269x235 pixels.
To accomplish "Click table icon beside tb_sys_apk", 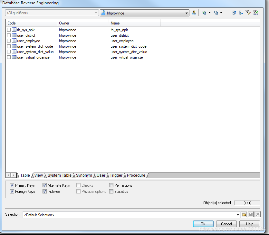I will coord(14,30).
